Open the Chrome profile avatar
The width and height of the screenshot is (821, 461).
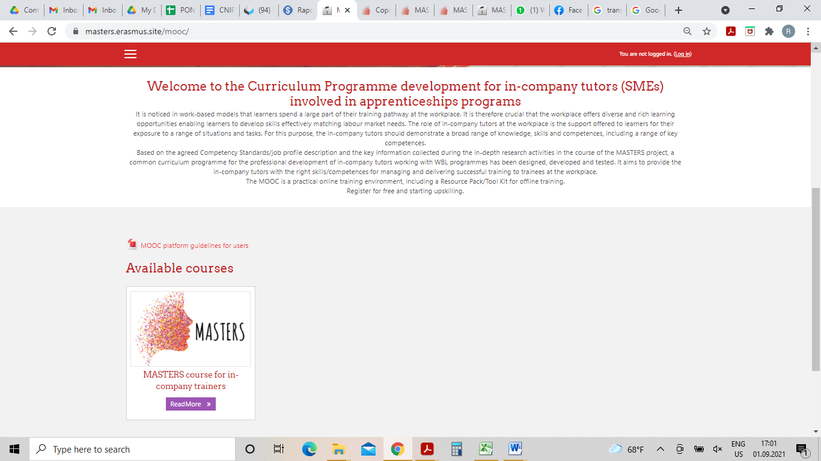click(788, 31)
